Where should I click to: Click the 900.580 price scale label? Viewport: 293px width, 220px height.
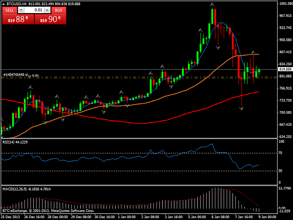coord(285,40)
